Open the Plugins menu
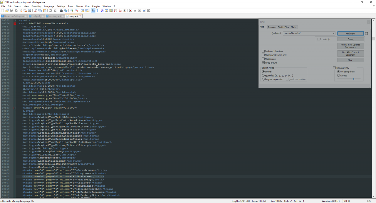Image resolution: width=376 pixels, height=203 pixels. tap(96, 6)
